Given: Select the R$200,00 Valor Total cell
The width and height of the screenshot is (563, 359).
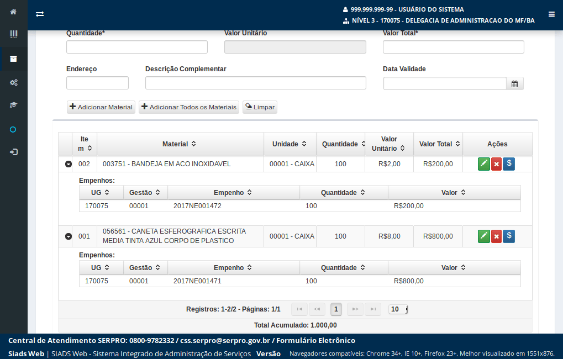Looking at the screenshot, I should tap(438, 164).
